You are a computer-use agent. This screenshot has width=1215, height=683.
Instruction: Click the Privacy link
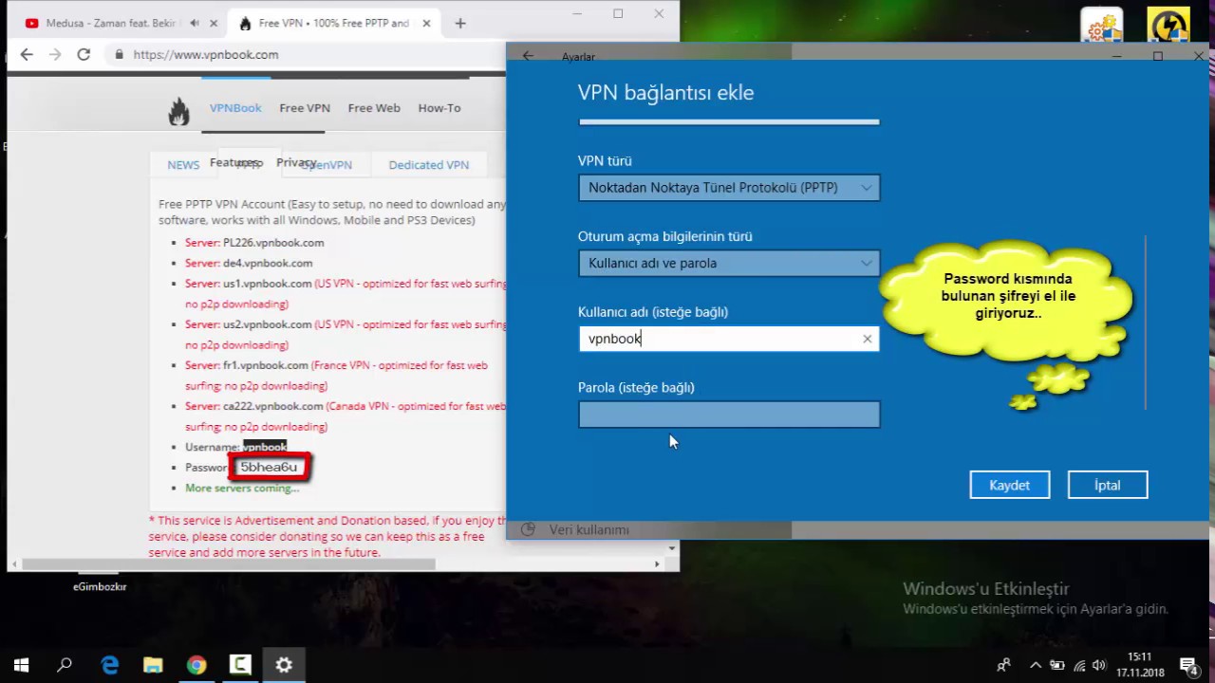coord(296,162)
